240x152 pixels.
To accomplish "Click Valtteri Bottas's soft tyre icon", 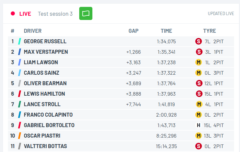I will (x=198, y=146).
